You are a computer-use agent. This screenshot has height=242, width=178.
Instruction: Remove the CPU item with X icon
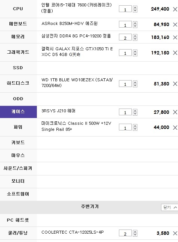coord(175,9)
